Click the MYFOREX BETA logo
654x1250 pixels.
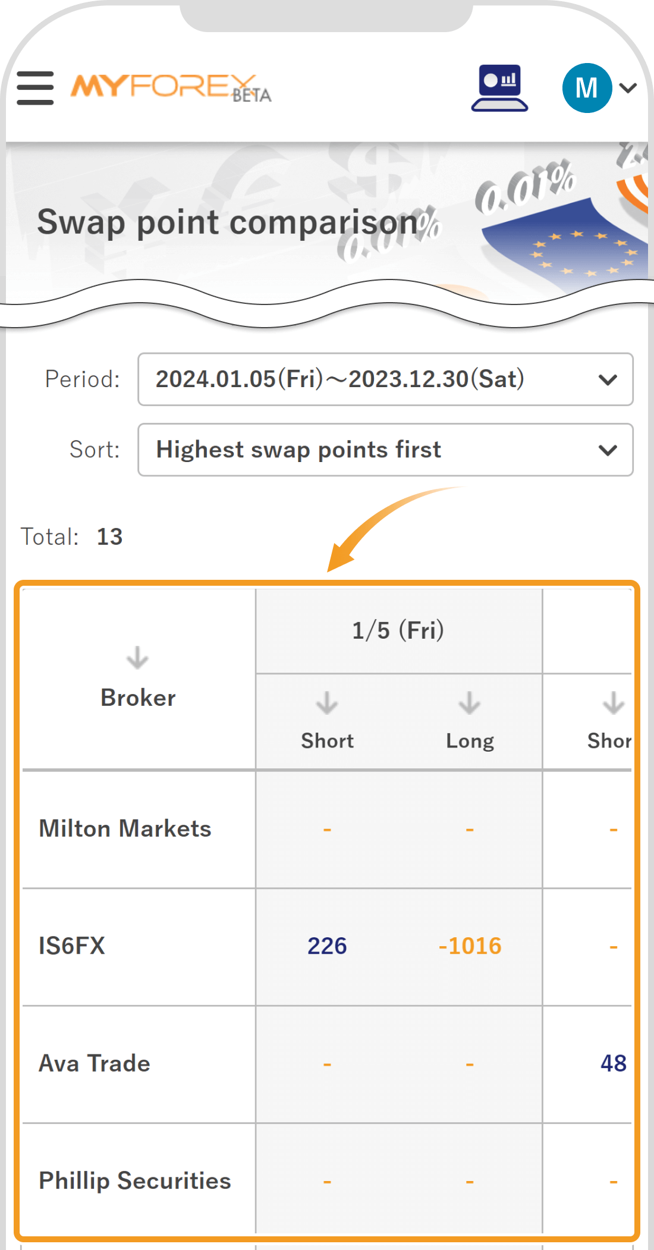click(x=171, y=89)
